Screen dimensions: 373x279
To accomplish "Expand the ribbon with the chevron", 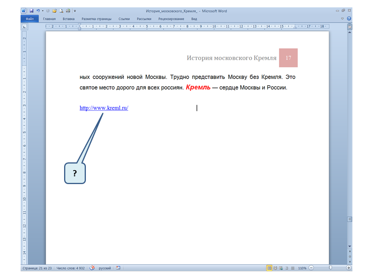I will (342, 19).
